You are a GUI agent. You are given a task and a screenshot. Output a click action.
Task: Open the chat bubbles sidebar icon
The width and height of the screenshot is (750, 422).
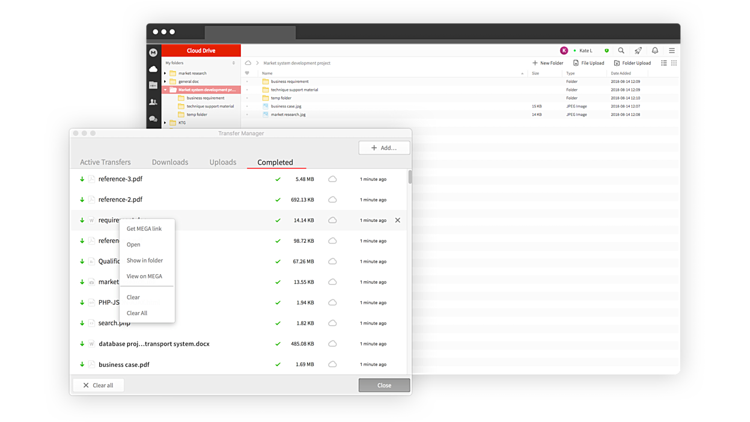(153, 119)
